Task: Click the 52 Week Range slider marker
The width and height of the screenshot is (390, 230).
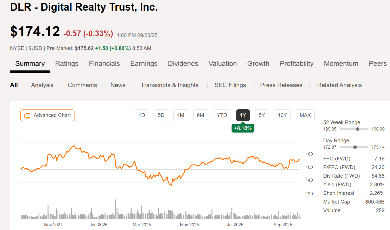Action: coord(357,129)
